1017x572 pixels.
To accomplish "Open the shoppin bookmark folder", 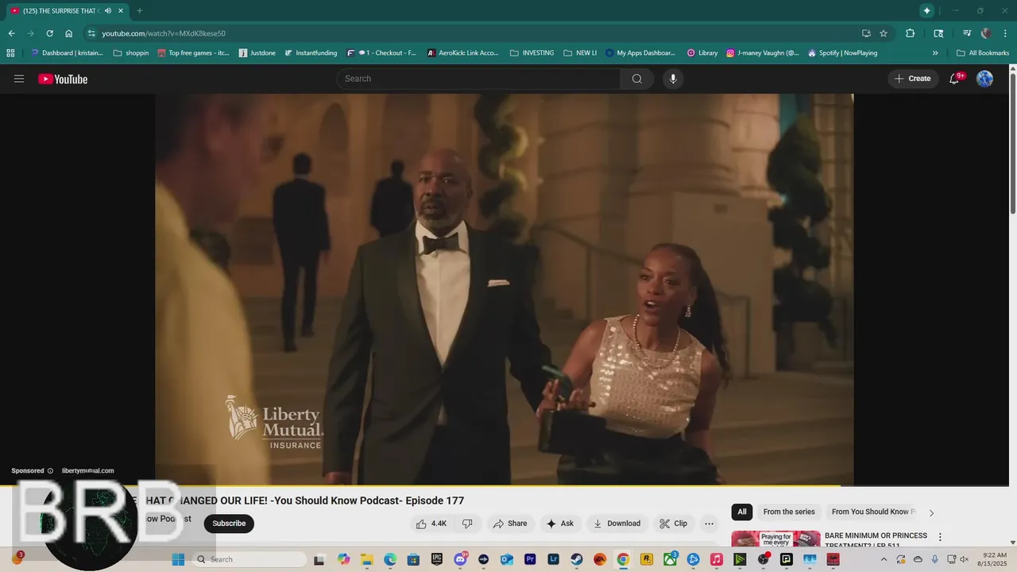I will click(131, 53).
